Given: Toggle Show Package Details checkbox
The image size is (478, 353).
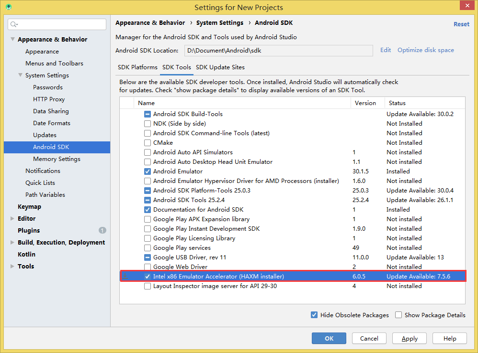Looking at the screenshot, I should tap(398, 315).
